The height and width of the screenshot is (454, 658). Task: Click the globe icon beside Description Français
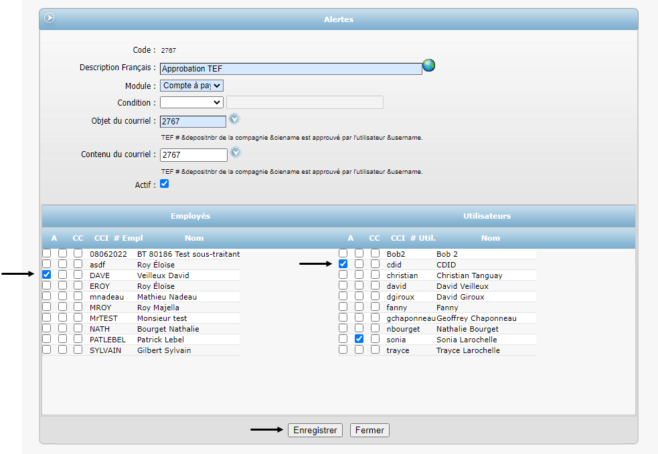click(x=429, y=66)
